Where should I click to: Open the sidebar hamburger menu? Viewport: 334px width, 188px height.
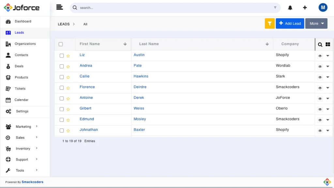coord(59,7)
